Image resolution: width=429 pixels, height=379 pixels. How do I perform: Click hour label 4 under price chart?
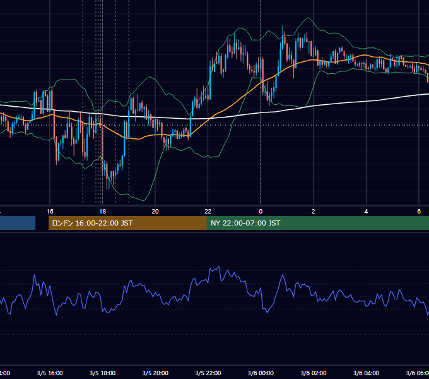pyautogui.click(x=366, y=212)
